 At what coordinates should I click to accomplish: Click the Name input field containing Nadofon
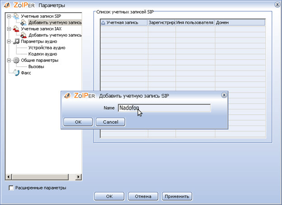pyautogui.click(x=164, y=108)
